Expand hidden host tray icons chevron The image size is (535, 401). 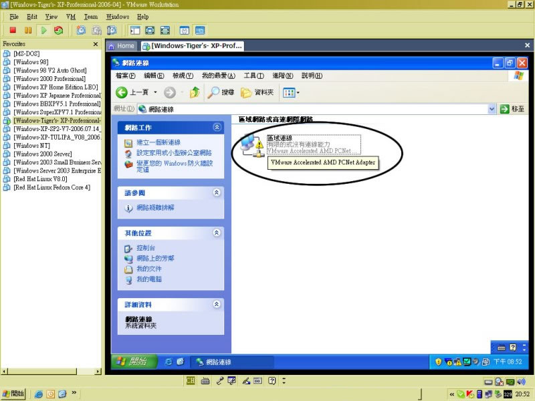tap(452, 394)
